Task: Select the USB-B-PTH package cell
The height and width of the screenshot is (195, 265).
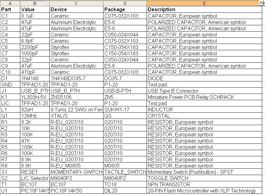Action: (x=125, y=91)
